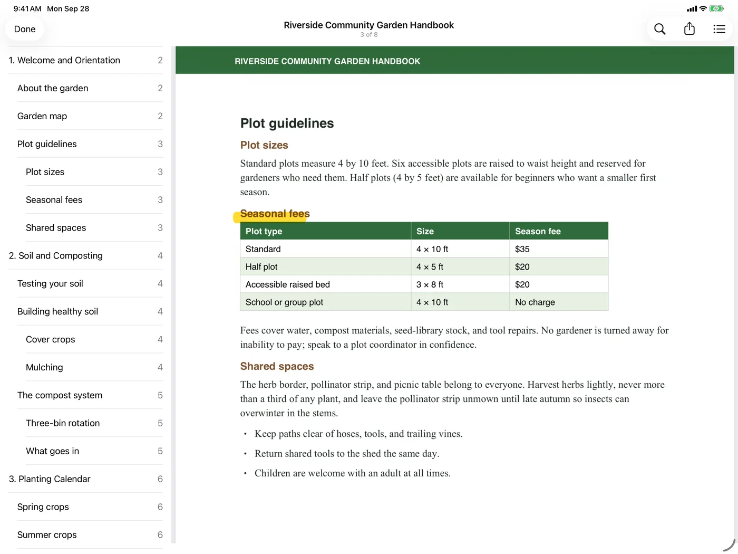Tap the 'Shared spaces' heading on the page

(x=277, y=367)
